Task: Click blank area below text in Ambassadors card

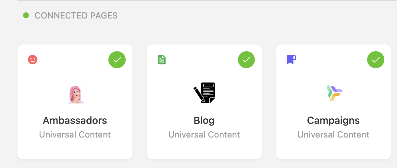Action: [x=75, y=149]
